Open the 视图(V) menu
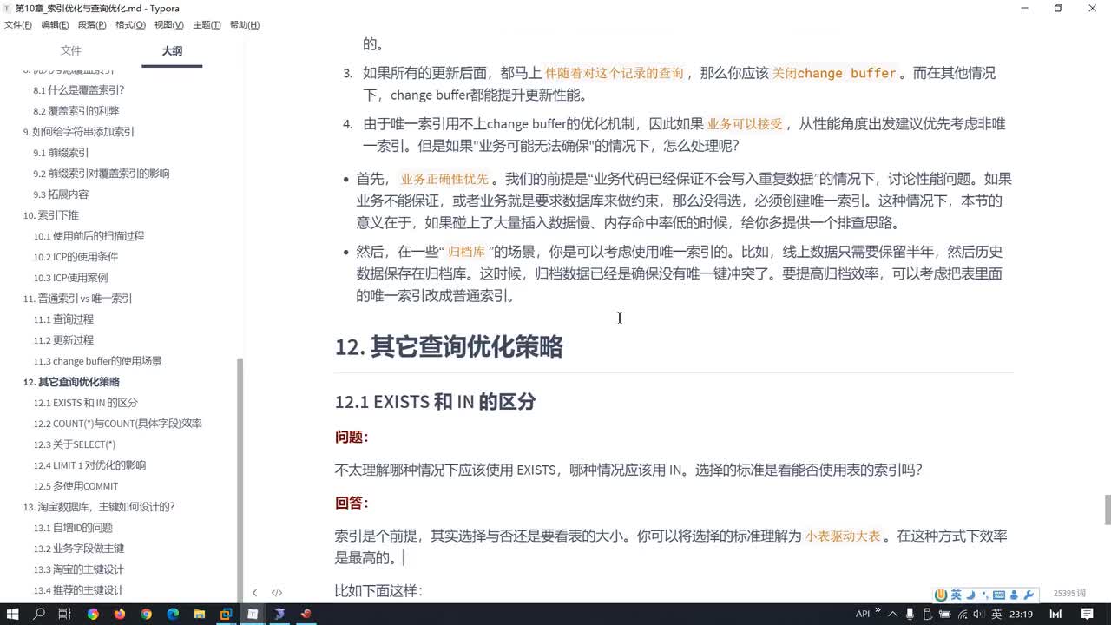Viewport: 1111px width, 625px height. 168,24
